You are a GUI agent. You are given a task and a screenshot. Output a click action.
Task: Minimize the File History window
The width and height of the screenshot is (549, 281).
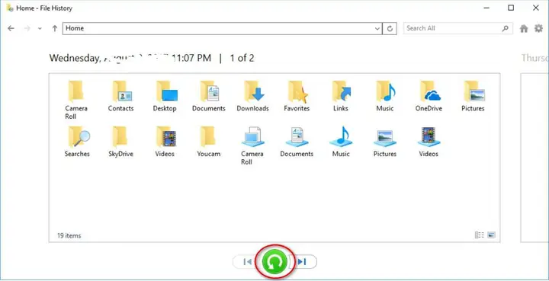[x=486, y=8]
